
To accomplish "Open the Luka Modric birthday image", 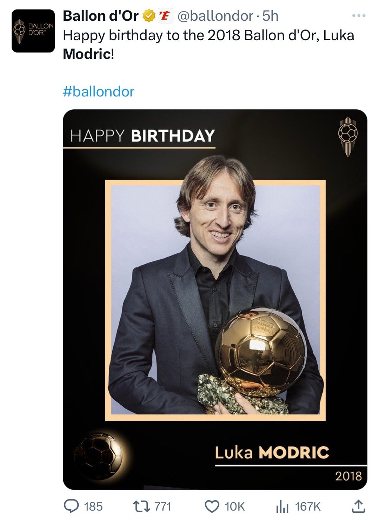I will 215,299.
